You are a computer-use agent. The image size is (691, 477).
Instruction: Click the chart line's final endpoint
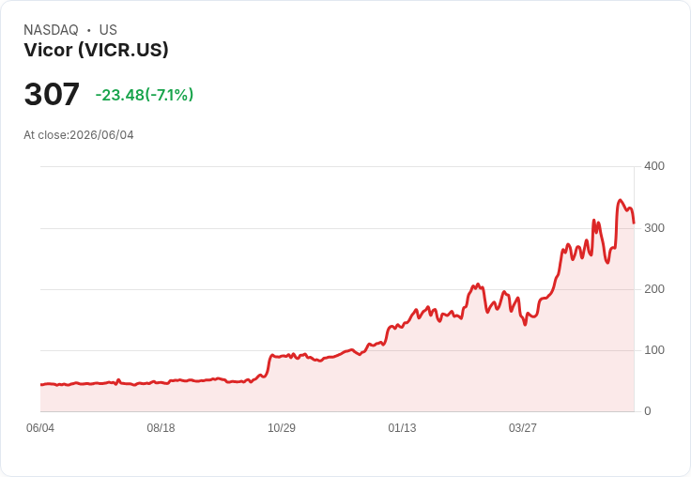(634, 223)
